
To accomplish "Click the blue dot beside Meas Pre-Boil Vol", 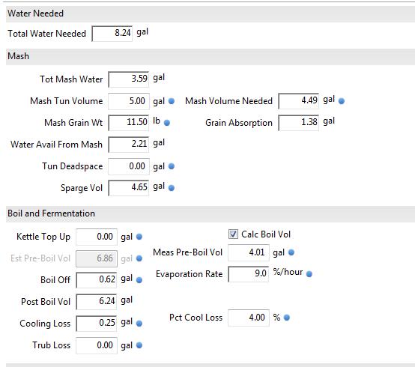I will point(291,252).
